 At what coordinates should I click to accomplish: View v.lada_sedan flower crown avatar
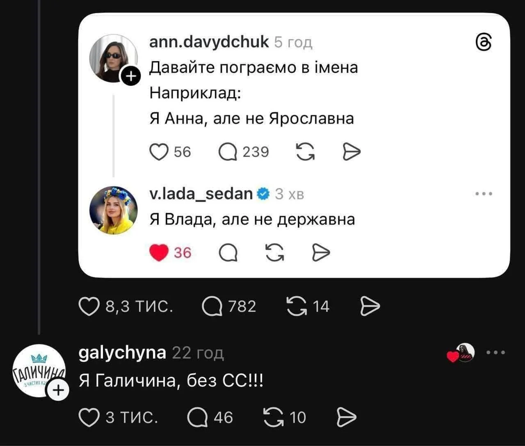click(114, 210)
